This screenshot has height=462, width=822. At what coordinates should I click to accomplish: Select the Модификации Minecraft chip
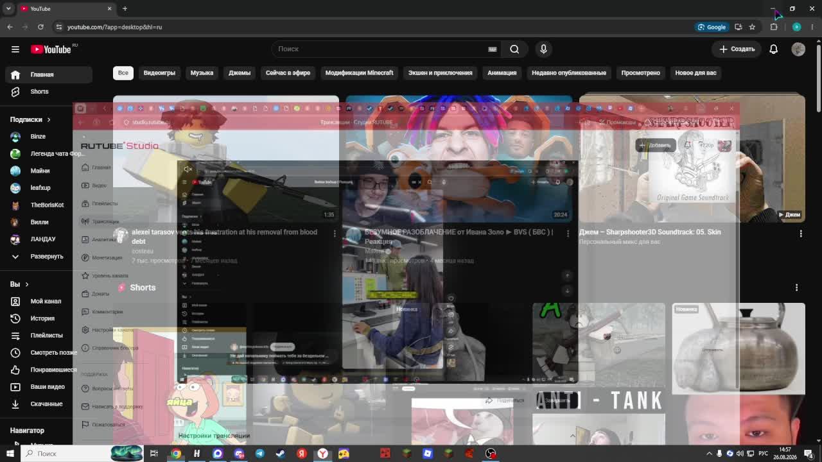tap(359, 73)
